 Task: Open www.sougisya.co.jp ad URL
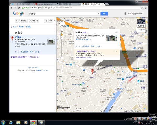pyautogui.click(x=83, y=57)
